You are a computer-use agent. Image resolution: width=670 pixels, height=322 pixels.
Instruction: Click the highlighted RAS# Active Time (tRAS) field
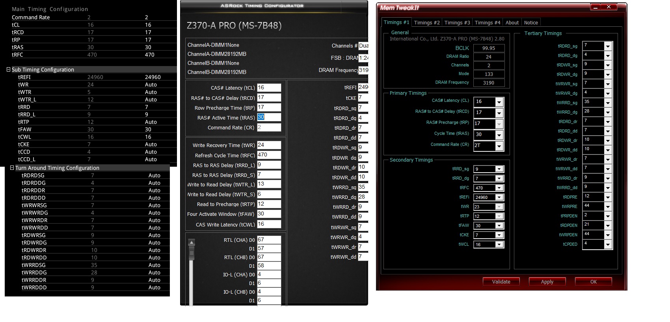269,117
